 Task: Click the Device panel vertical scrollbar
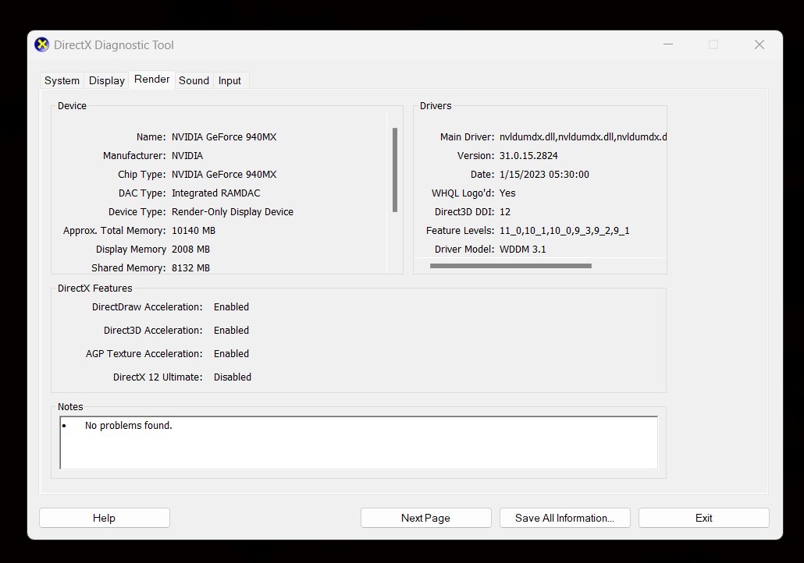click(395, 170)
